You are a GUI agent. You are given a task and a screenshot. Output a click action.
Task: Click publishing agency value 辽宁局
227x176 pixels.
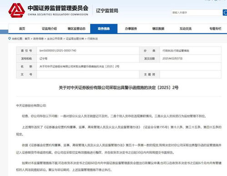pos(43,58)
